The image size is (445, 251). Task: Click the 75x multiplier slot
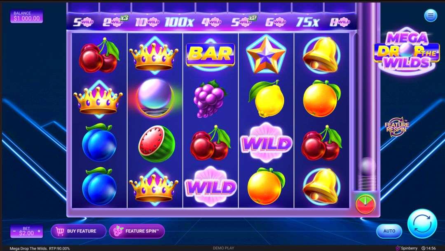pyautogui.click(x=307, y=22)
